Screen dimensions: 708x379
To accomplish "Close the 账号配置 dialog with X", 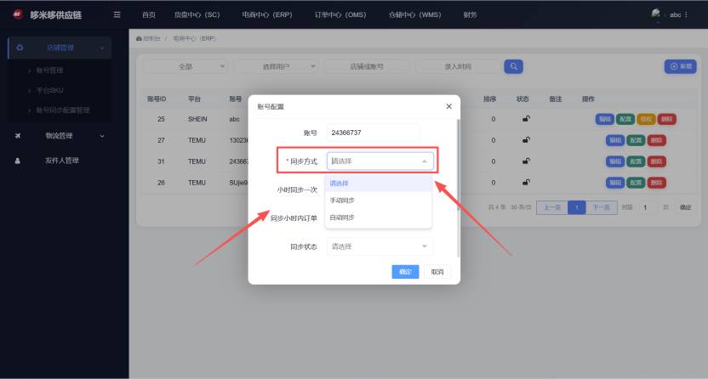I will (x=448, y=106).
